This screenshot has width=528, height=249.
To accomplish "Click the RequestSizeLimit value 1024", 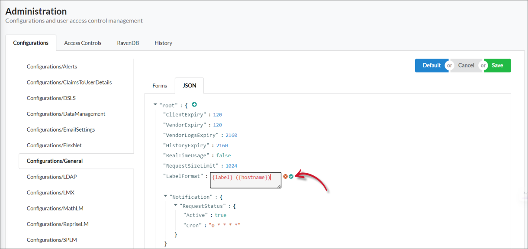I will tap(231, 166).
